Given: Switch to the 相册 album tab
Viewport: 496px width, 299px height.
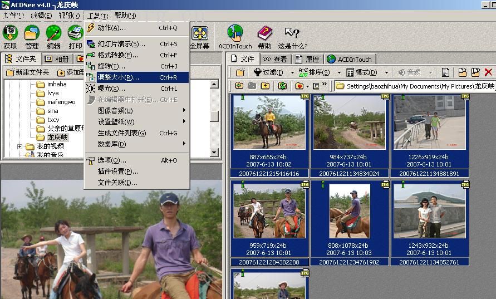Looking at the screenshot, I should pyautogui.click(x=57, y=59).
